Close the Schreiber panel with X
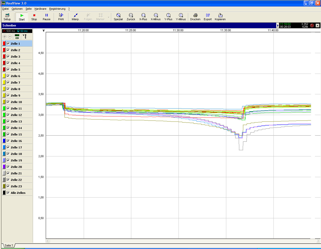The image size is (321, 249). (x=317, y=25)
